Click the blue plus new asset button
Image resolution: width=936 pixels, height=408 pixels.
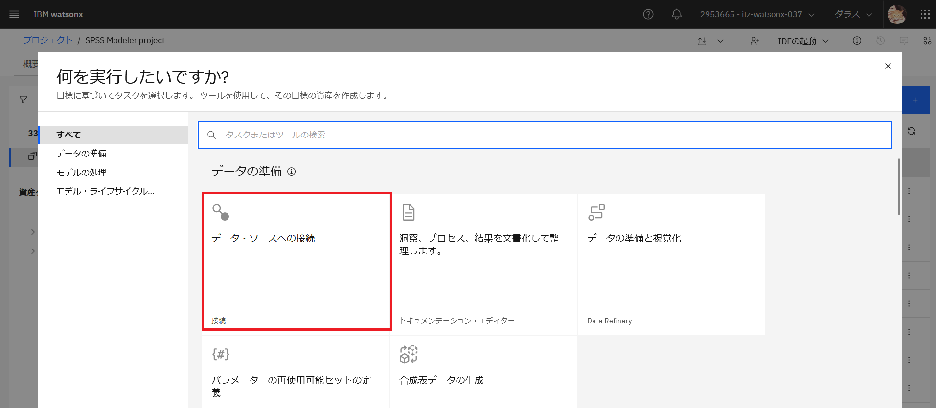pyautogui.click(x=915, y=100)
